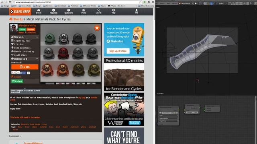Open Blender Object Mode dropdown
Screen dimensions: 257x144
click(x=186, y=4)
